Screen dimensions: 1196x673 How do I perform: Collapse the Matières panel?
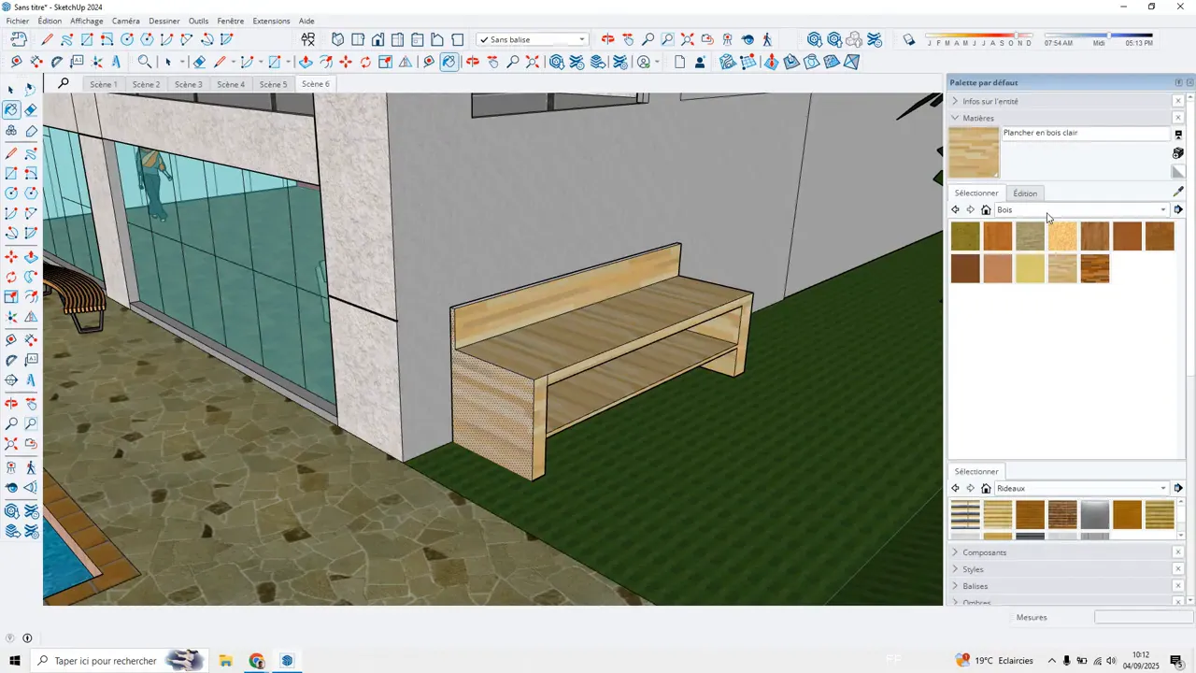click(978, 118)
